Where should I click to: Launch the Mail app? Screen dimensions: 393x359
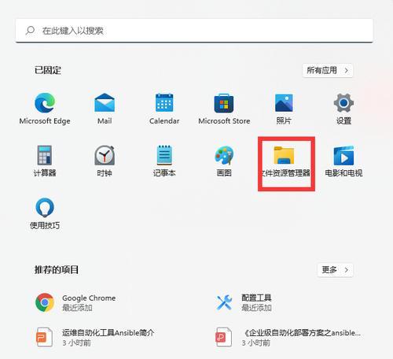(105, 108)
